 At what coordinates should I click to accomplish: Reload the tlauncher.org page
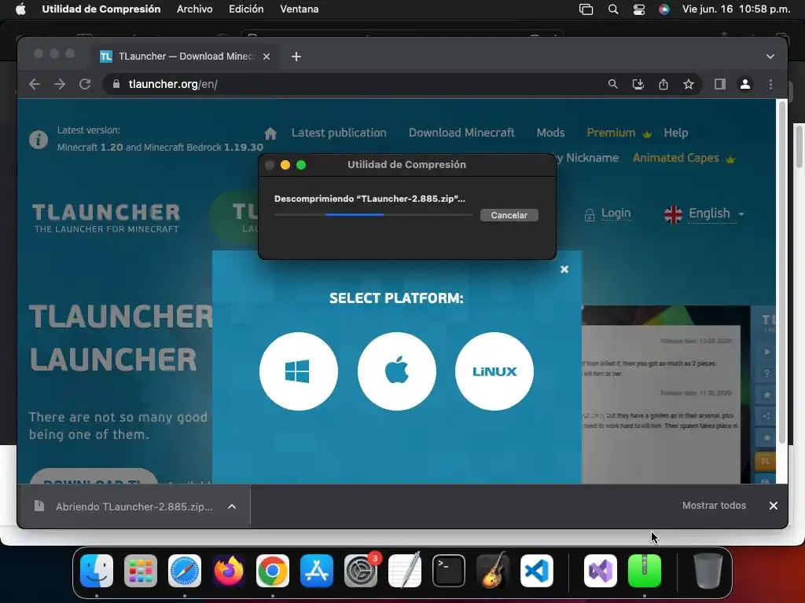85,84
